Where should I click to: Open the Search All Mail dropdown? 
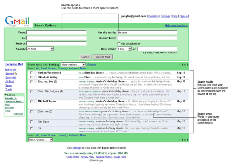[40, 49]
